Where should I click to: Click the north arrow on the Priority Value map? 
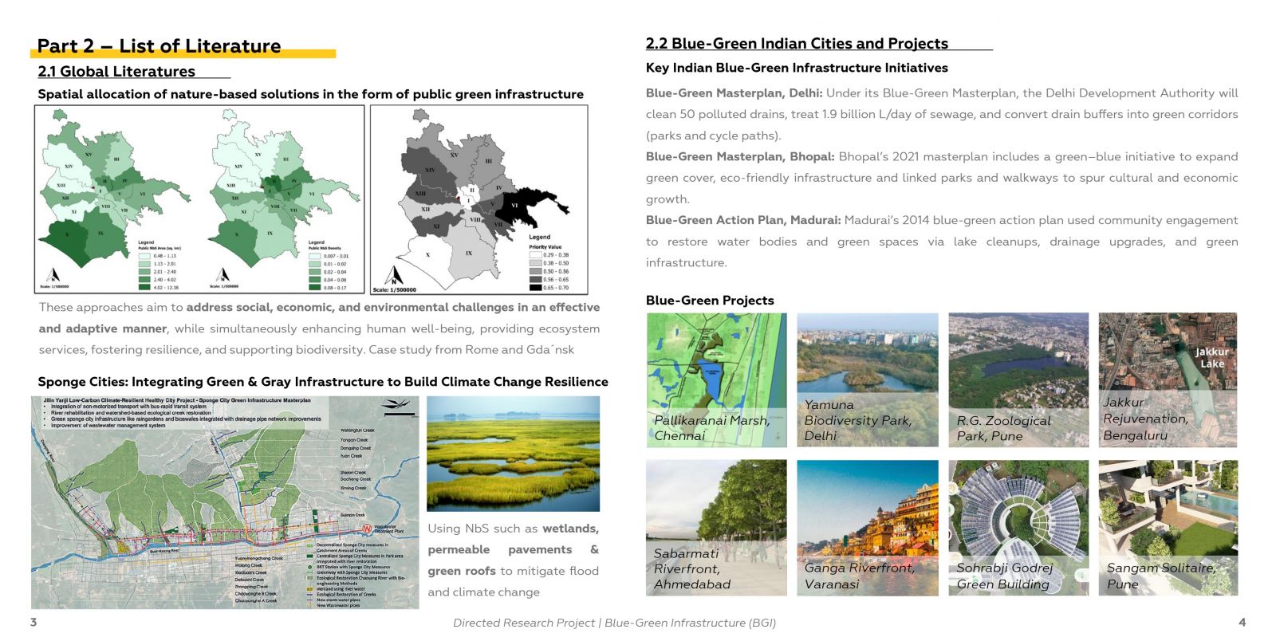pos(393,275)
